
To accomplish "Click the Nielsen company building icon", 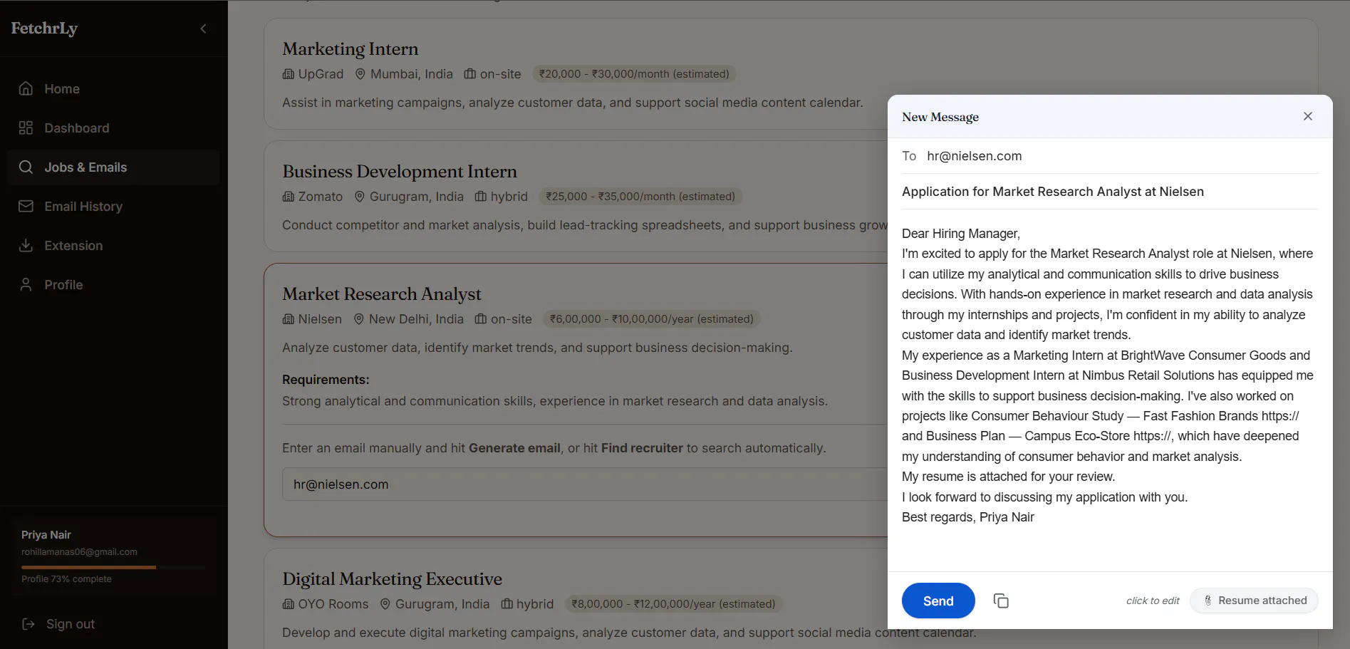I will [289, 319].
